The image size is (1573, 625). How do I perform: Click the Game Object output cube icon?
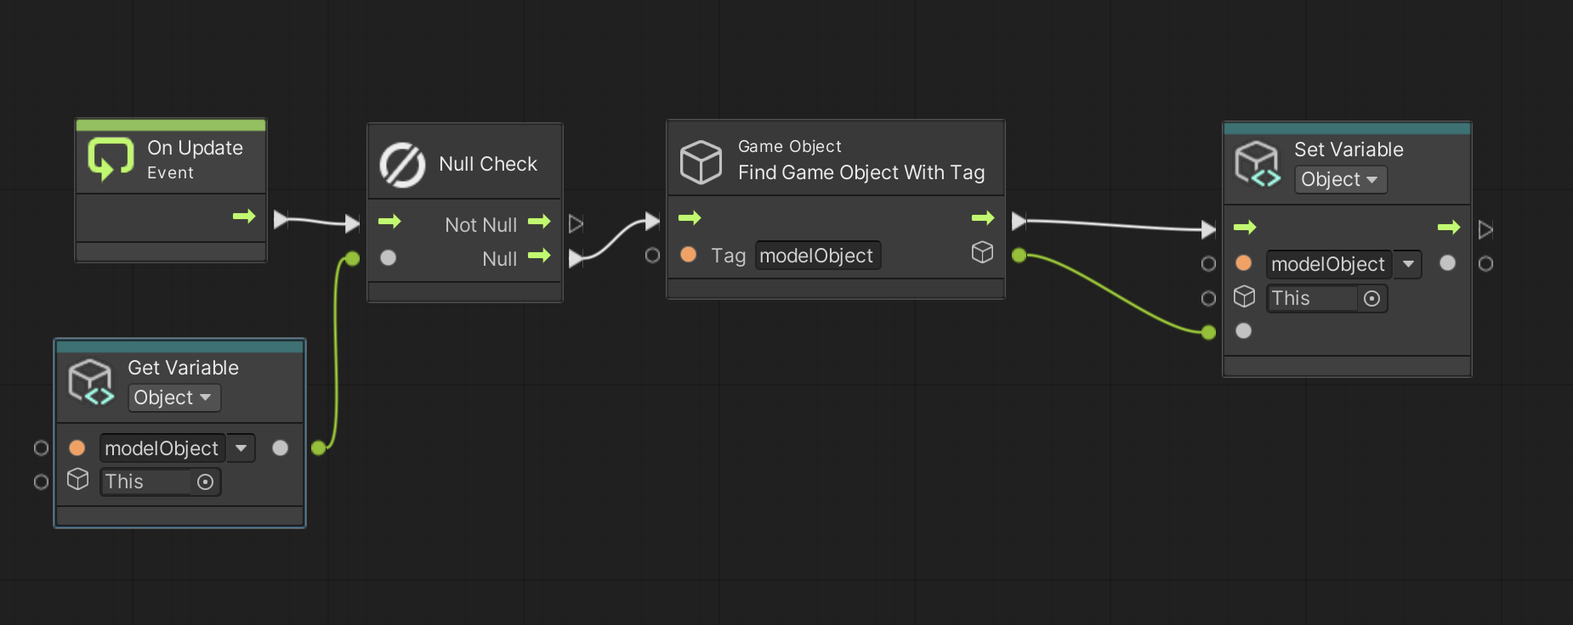(982, 252)
